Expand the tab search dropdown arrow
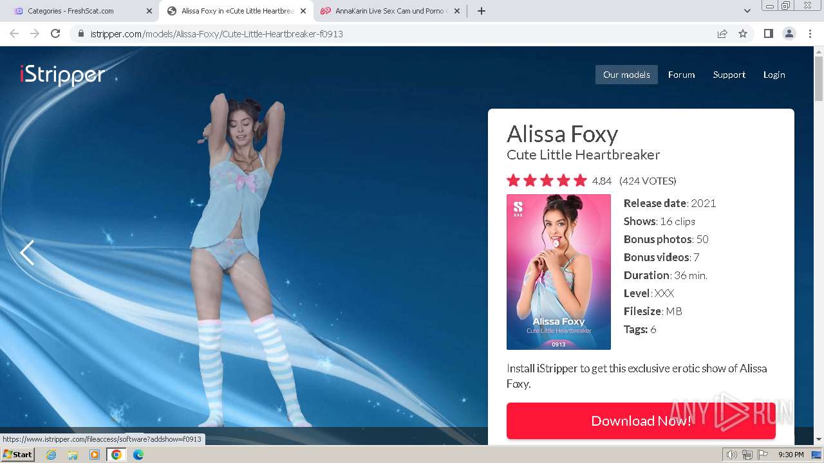 coord(747,11)
